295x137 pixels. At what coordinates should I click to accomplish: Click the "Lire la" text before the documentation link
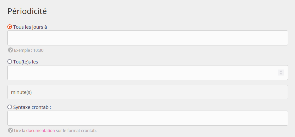(19, 131)
